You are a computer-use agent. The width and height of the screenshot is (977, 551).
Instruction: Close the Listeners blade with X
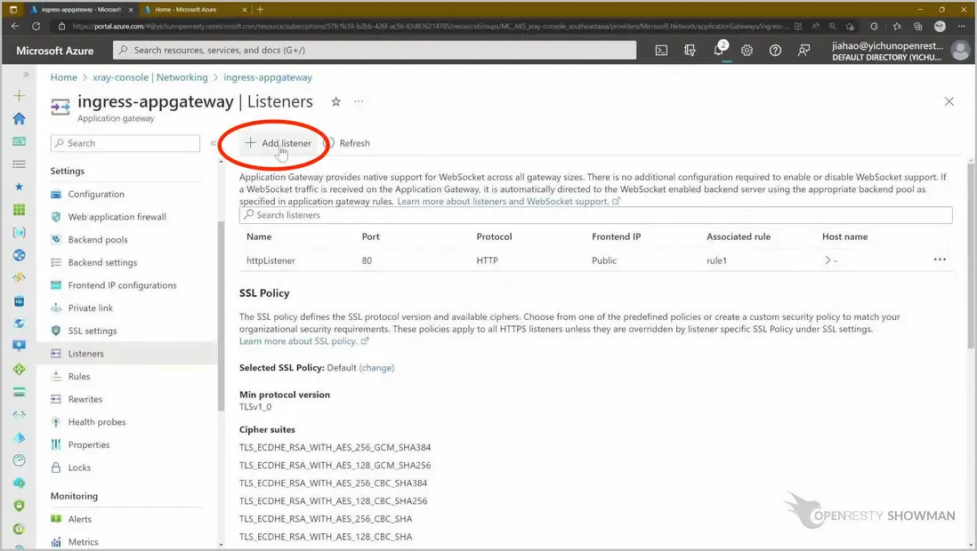949,101
